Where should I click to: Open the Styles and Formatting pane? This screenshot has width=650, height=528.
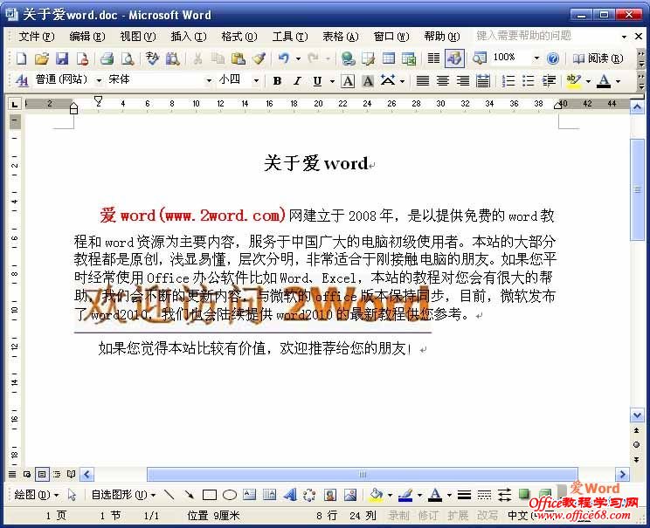[x=22, y=80]
